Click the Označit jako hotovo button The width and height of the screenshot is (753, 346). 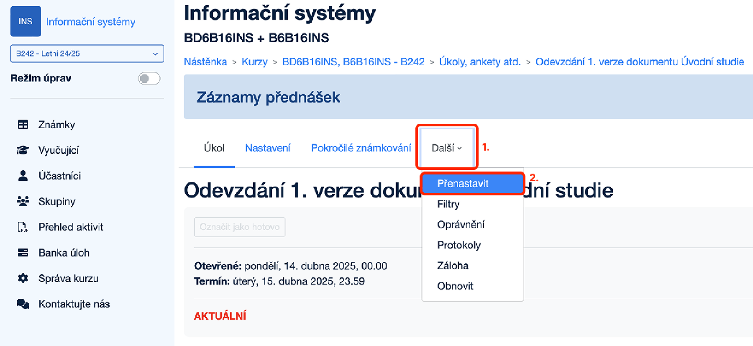coord(239,227)
